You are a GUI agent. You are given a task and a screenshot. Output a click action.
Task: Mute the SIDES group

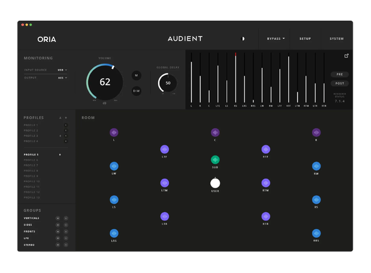(58, 225)
